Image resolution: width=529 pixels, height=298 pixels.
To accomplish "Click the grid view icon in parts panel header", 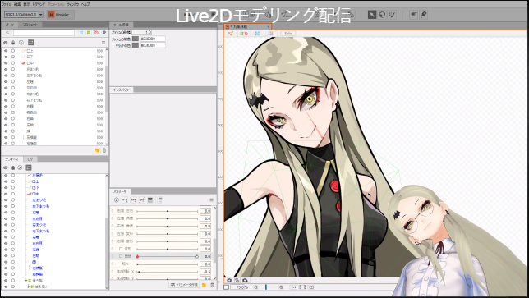I will [30, 43].
